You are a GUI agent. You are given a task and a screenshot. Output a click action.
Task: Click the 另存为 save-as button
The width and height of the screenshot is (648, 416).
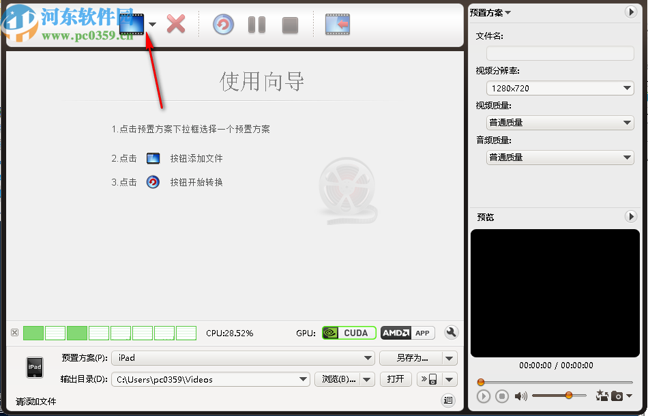tap(410, 358)
